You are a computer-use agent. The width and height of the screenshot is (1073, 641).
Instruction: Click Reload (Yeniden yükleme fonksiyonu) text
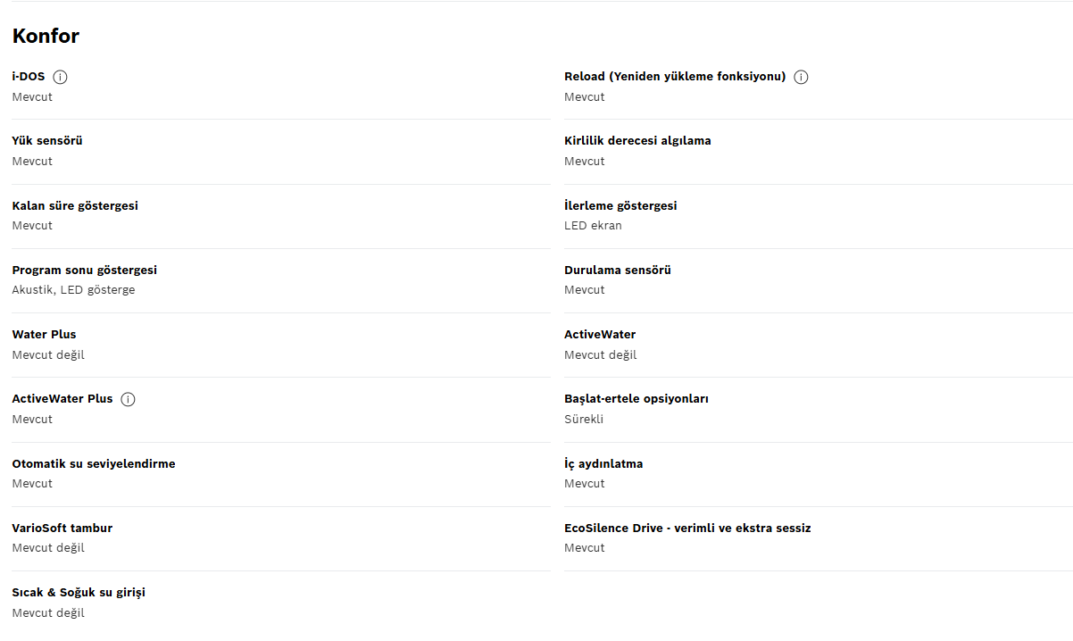(x=675, y=77)
